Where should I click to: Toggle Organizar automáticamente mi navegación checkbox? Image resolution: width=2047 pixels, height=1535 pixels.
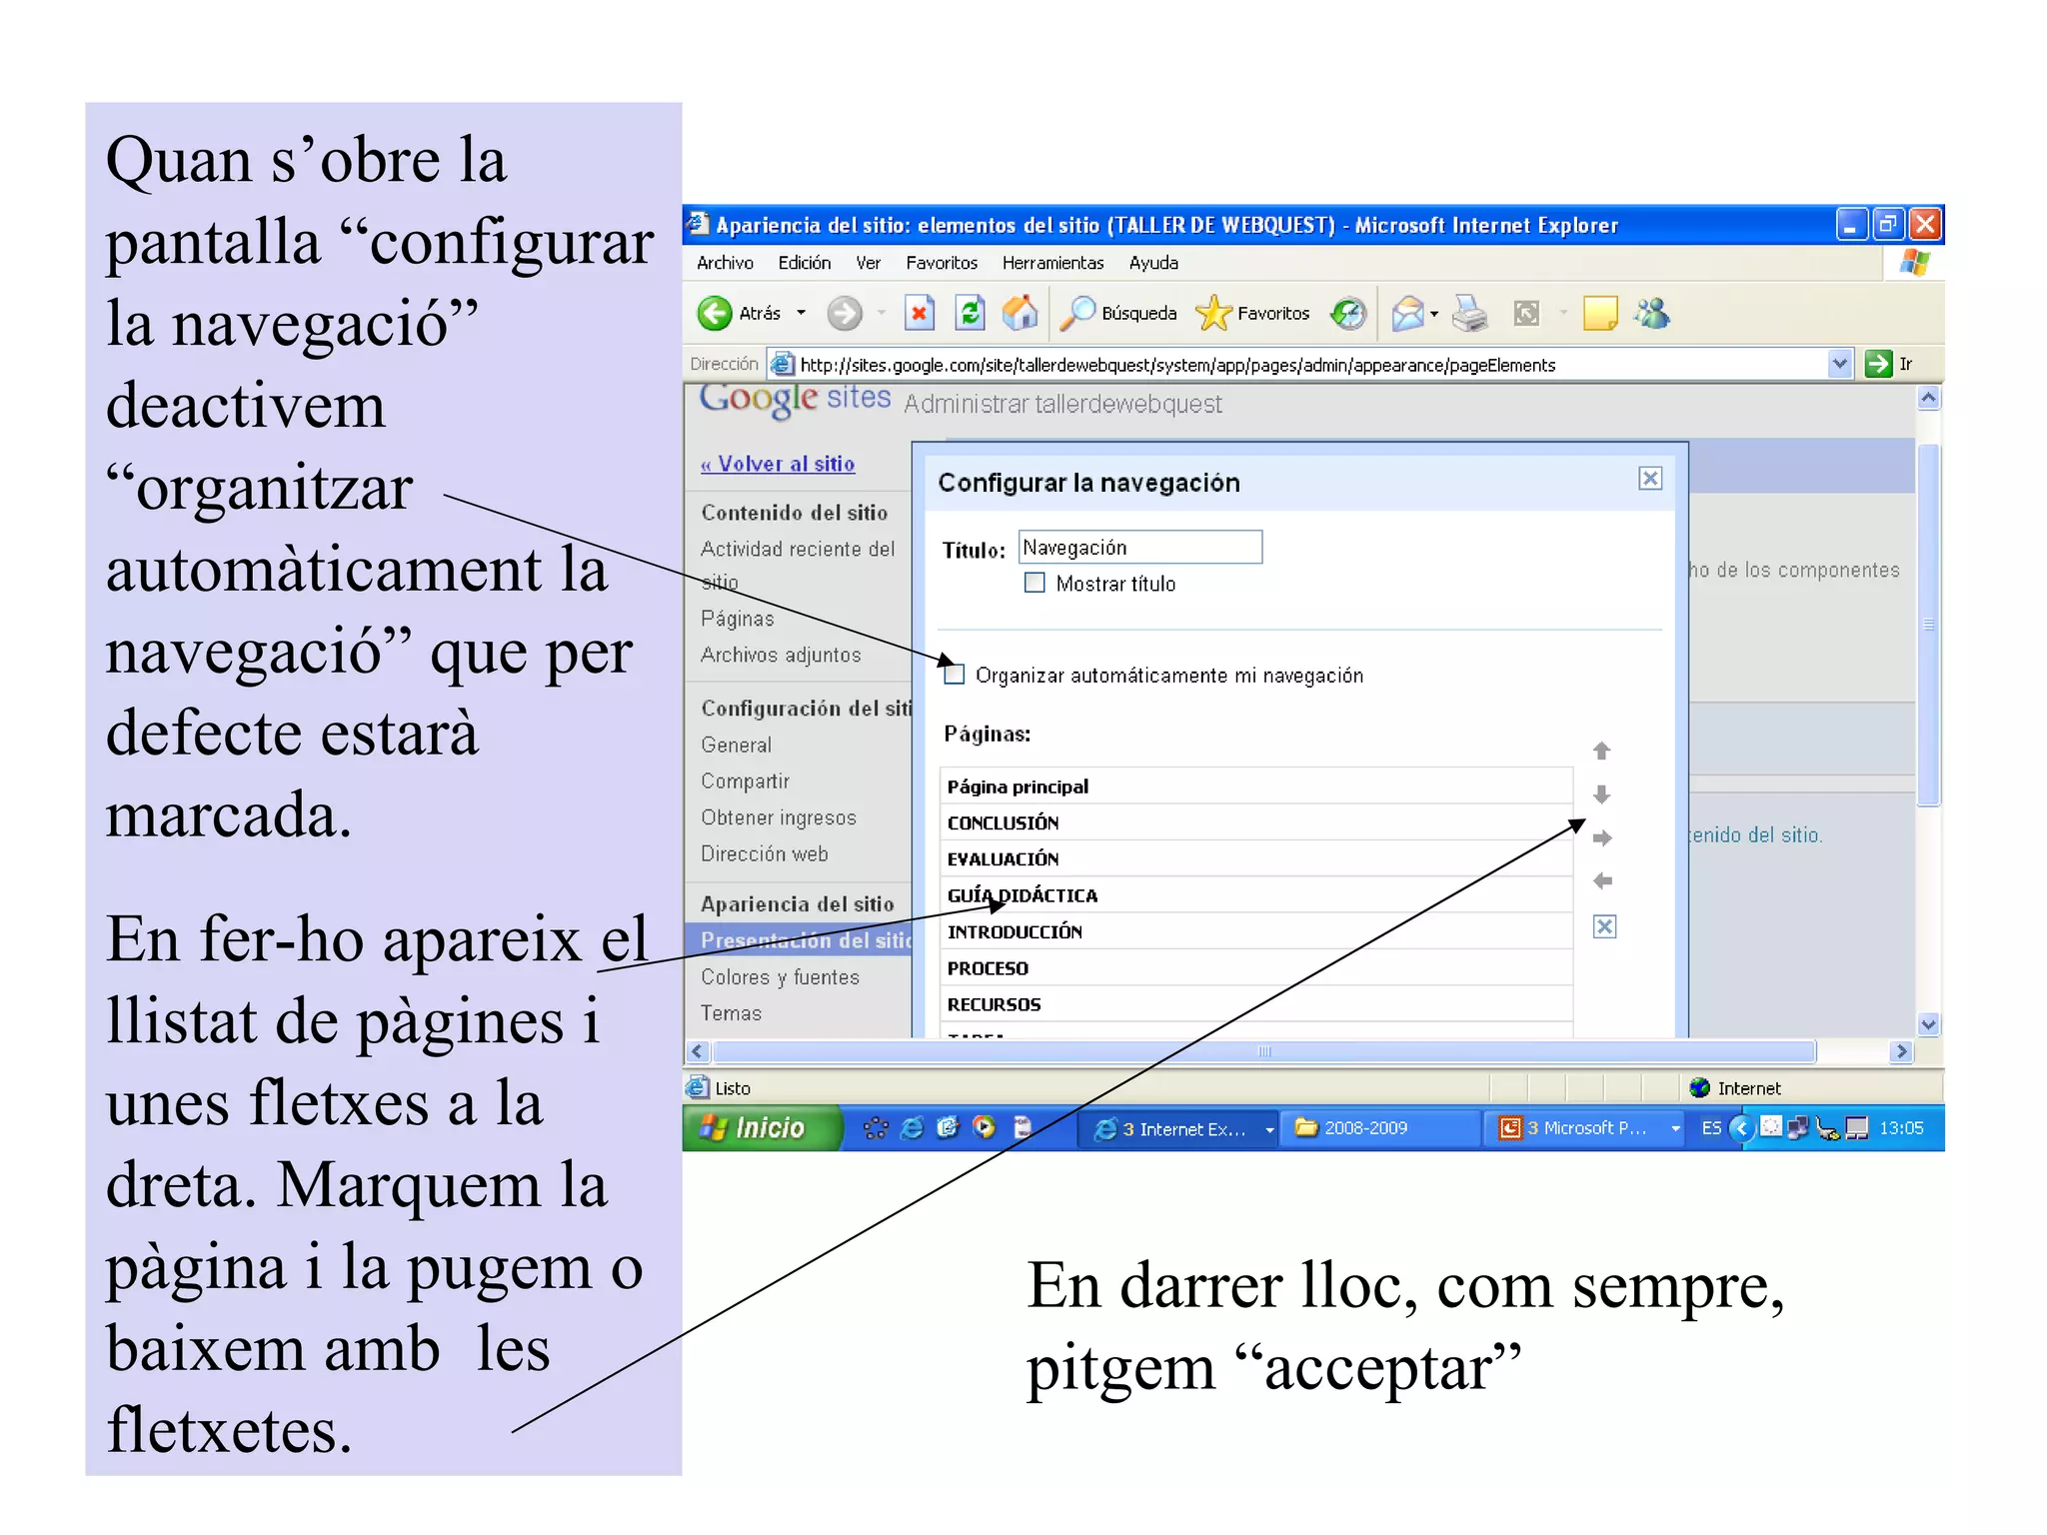955,675
